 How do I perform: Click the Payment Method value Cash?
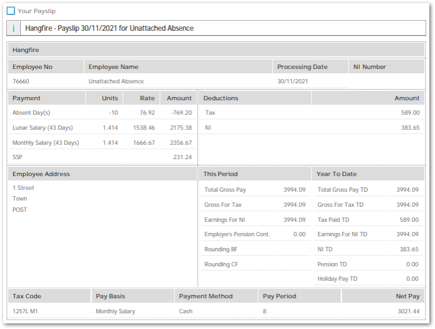pyautogui.click(x=186, y=311)
